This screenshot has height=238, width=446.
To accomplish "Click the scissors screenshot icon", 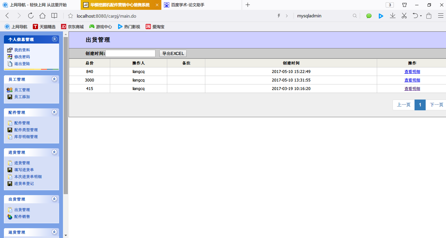I will pos(404,16).
